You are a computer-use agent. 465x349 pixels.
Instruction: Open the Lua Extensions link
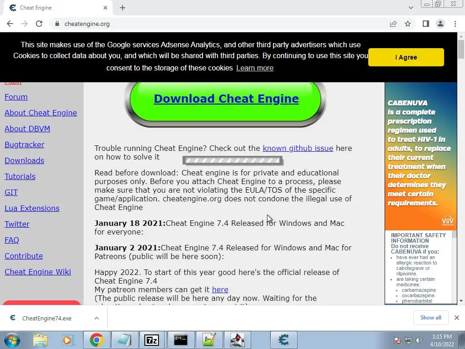click(x=32, y=208)
